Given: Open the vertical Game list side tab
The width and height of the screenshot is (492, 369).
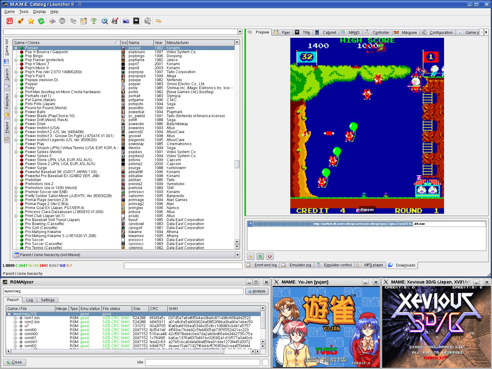Looking at the screenshot, I should click(7, 51).
